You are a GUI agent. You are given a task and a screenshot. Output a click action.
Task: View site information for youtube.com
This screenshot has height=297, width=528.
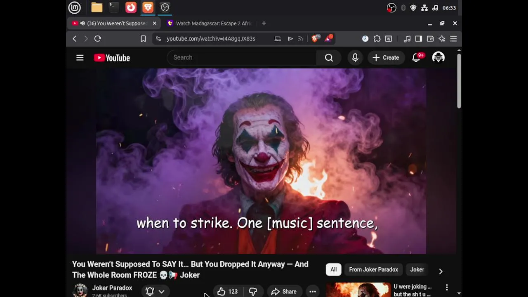[x=158, y=39]
